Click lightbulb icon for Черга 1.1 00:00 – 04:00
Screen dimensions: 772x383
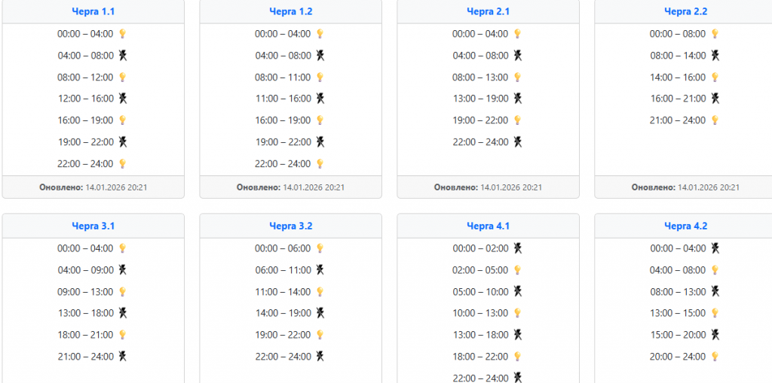pos(122,34)
